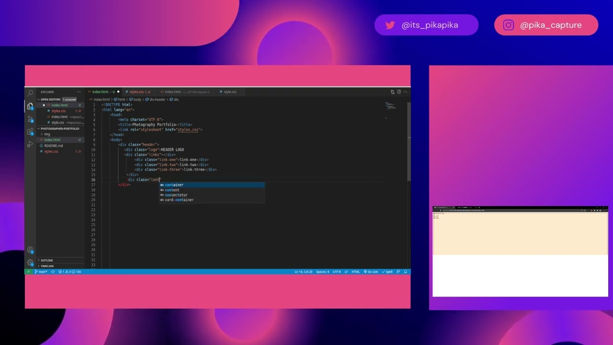Click the synchronize changes icon in status bar
The width and height of the screenshot is (613, 345).
point(53,272)
